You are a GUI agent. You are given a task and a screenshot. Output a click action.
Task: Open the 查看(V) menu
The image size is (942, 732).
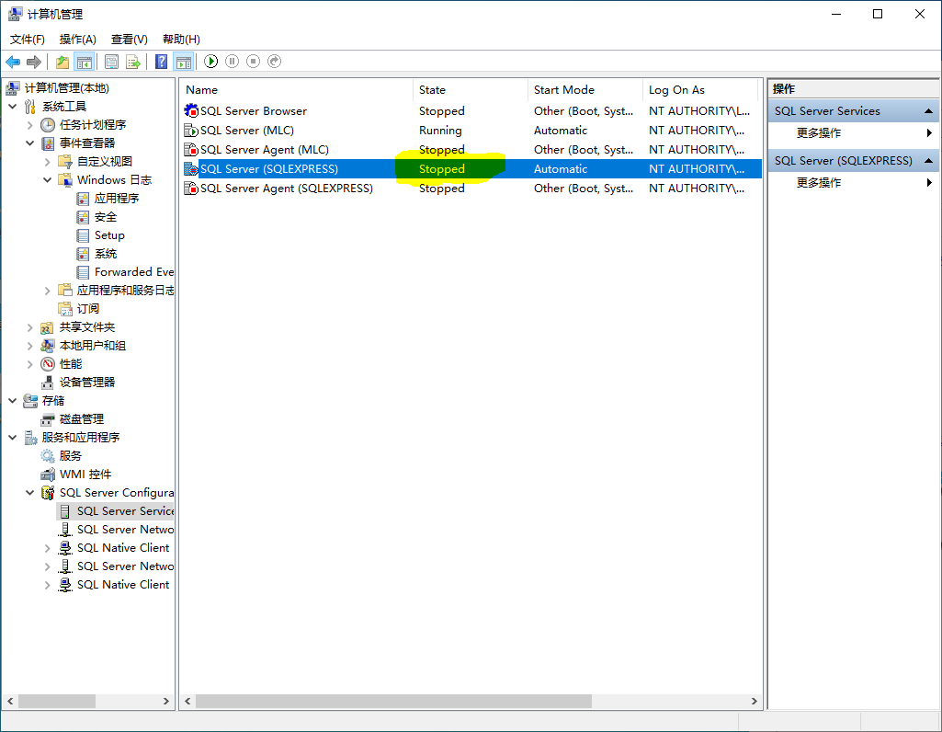click(130, 39)
